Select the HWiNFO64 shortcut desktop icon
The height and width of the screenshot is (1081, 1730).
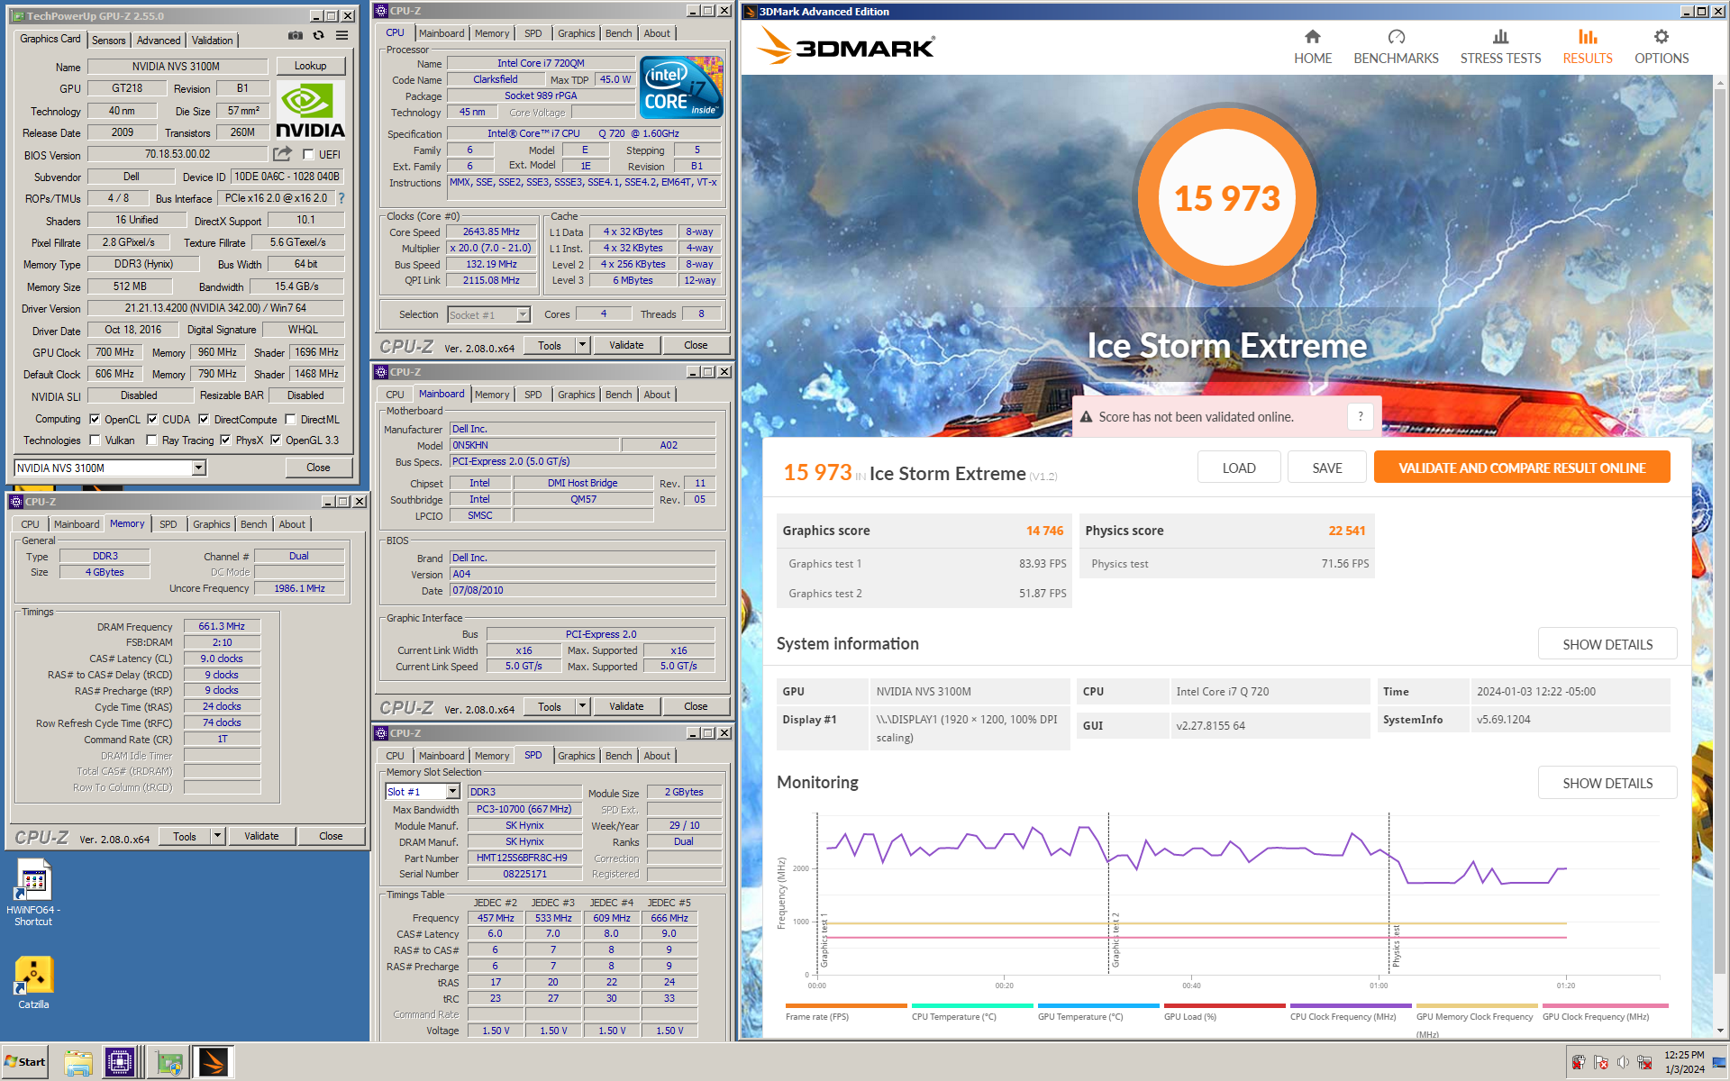33,892
